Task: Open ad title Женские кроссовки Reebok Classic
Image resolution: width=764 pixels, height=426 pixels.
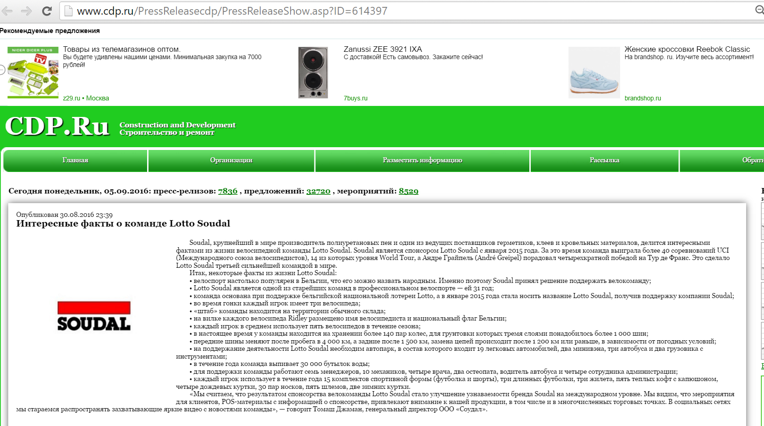Action: pyautogui.click(x=687, y=49)
